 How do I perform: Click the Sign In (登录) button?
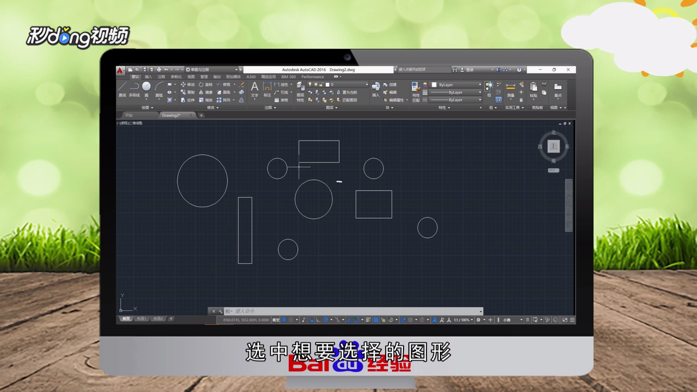coord(467,70)
